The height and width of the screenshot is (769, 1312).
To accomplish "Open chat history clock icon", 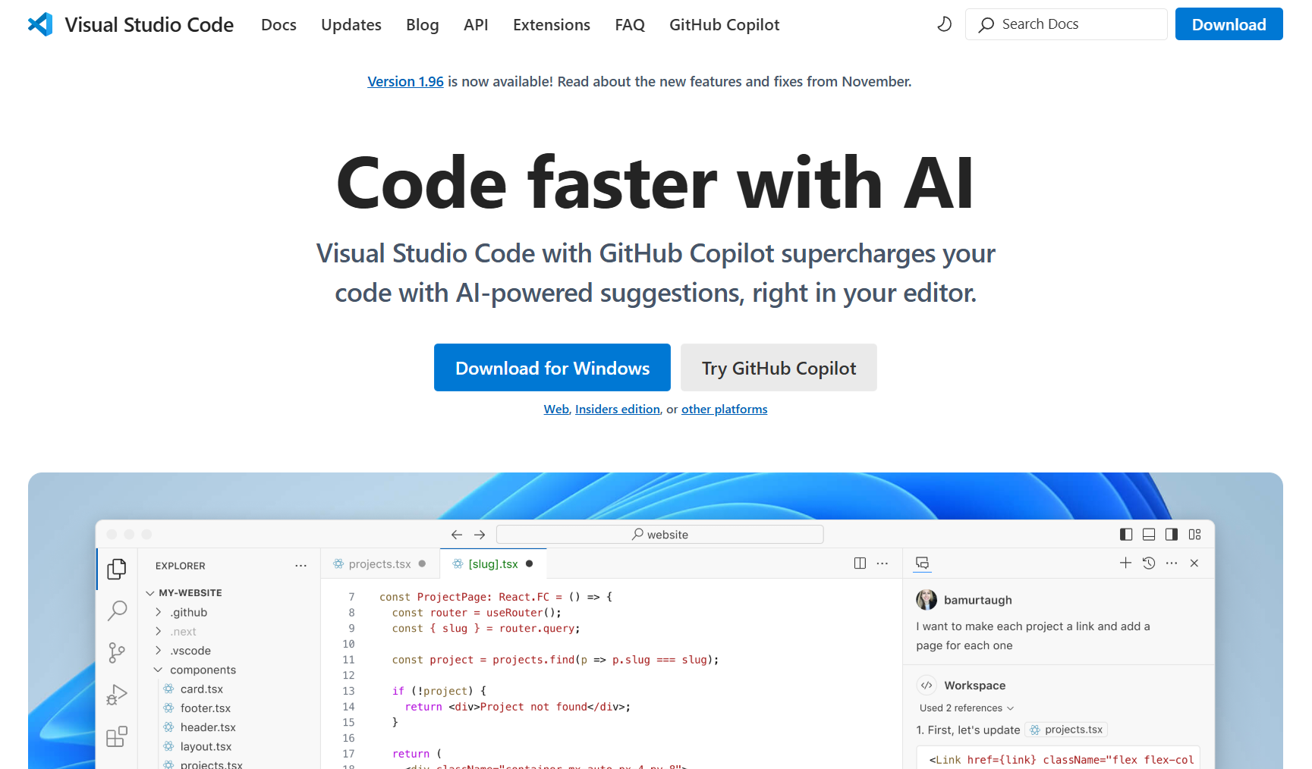I will [1149, 563].
